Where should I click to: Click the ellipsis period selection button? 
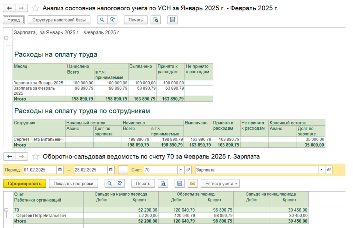pyautogui.click(x=123, y=170)
